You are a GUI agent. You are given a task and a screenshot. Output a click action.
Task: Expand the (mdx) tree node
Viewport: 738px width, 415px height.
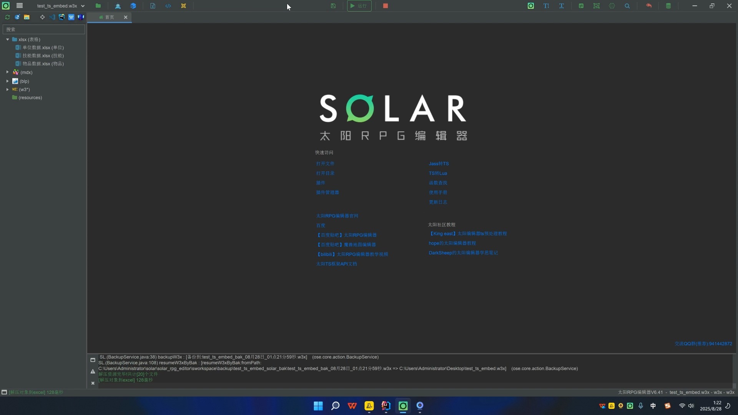(7, 72)
